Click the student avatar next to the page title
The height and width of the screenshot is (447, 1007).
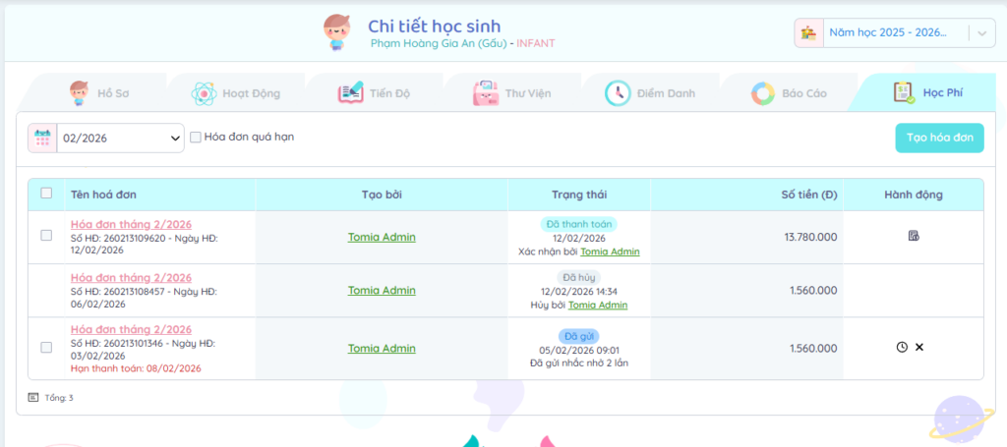337,32
